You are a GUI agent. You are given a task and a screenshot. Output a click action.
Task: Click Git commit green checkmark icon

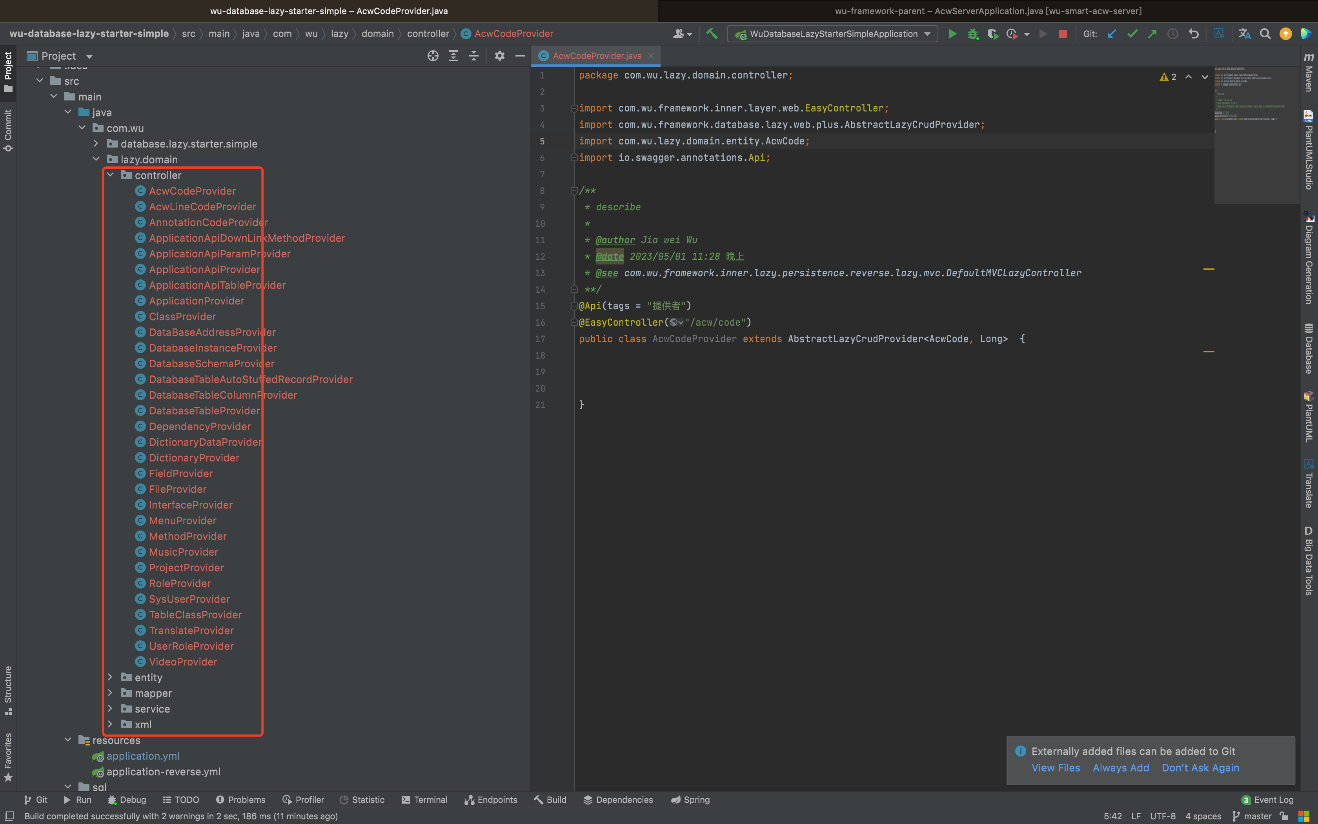pos(1132,34)
